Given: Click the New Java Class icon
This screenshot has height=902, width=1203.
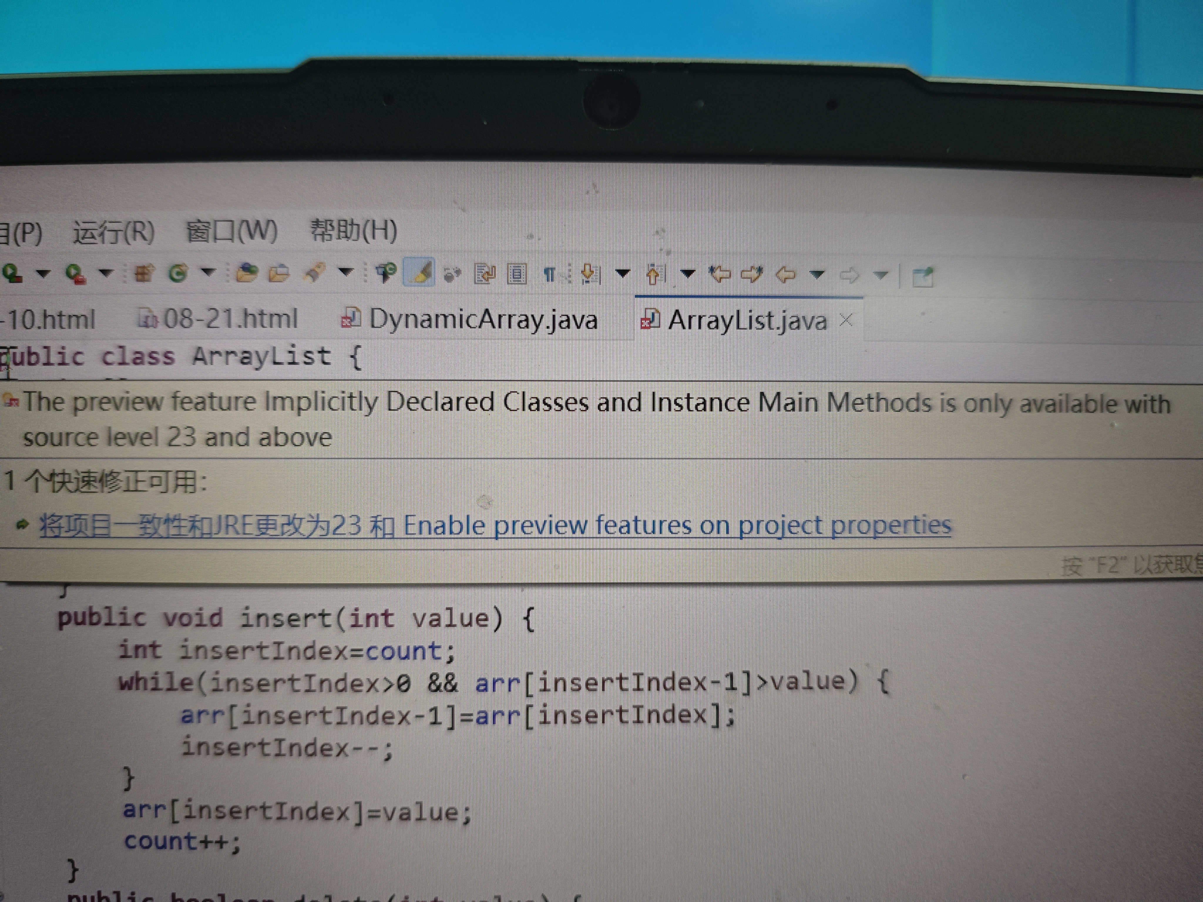Looking at the screenshot, I should pyautogui.click(x=178, y=273).
